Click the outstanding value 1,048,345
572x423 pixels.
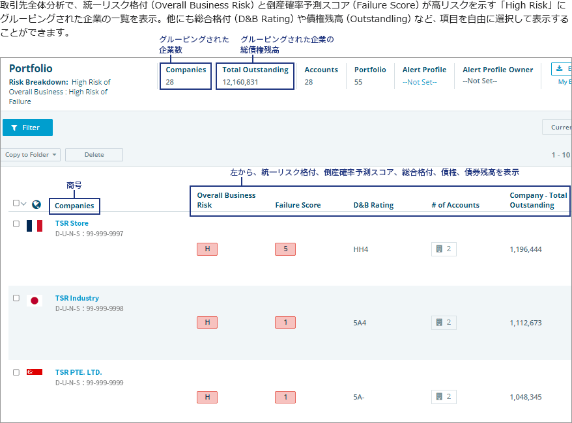[x=526, y=397]
